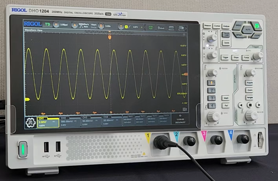The width and height of the screenshot is (278, 181).
Task: Push the navigate play-forward arrow key
Action: pyautogui.click(x=258, y=105)
